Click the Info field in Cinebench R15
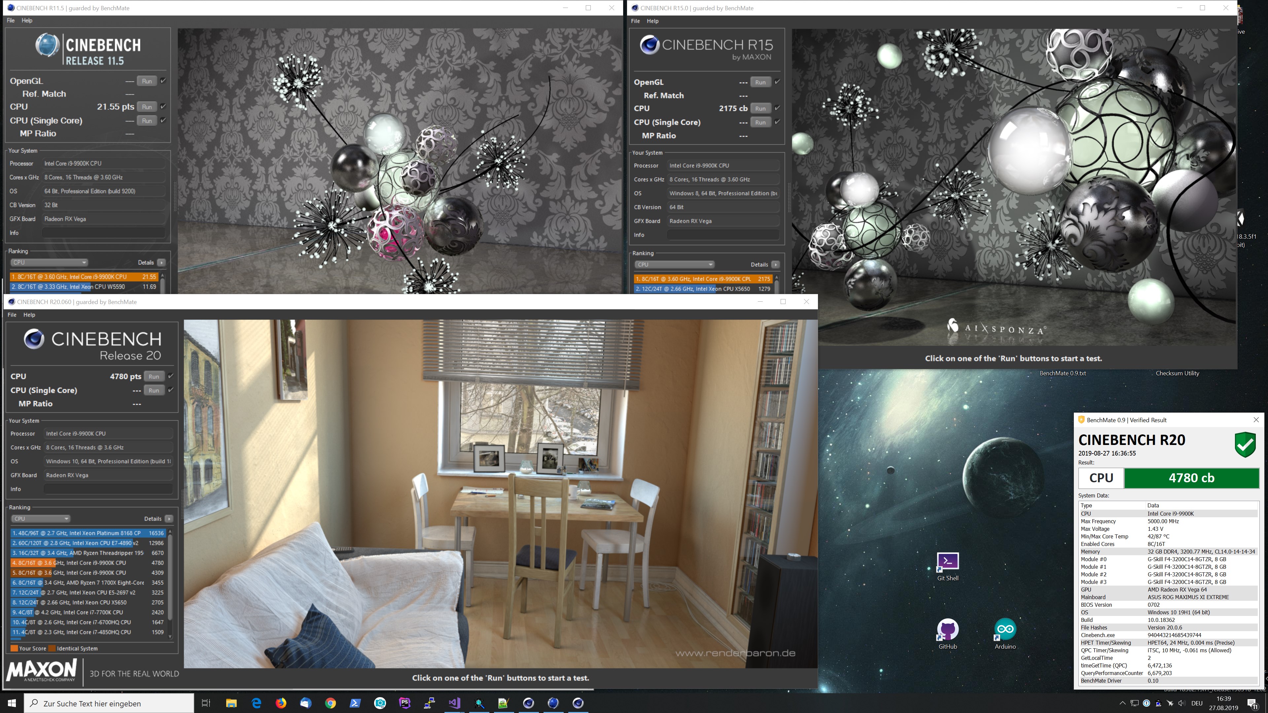The image size is (1268, 713). coord(723,235)
